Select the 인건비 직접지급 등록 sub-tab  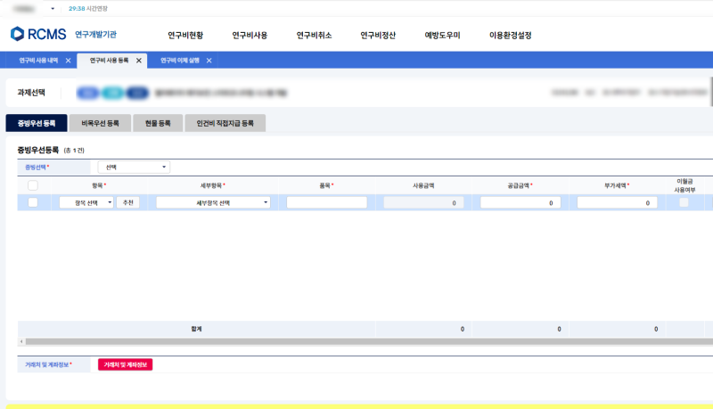pyautogui.click(x=225, y=123)
